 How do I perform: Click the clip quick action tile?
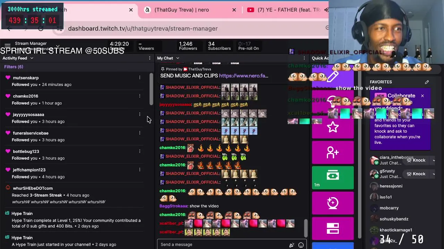tap(333, 203)
